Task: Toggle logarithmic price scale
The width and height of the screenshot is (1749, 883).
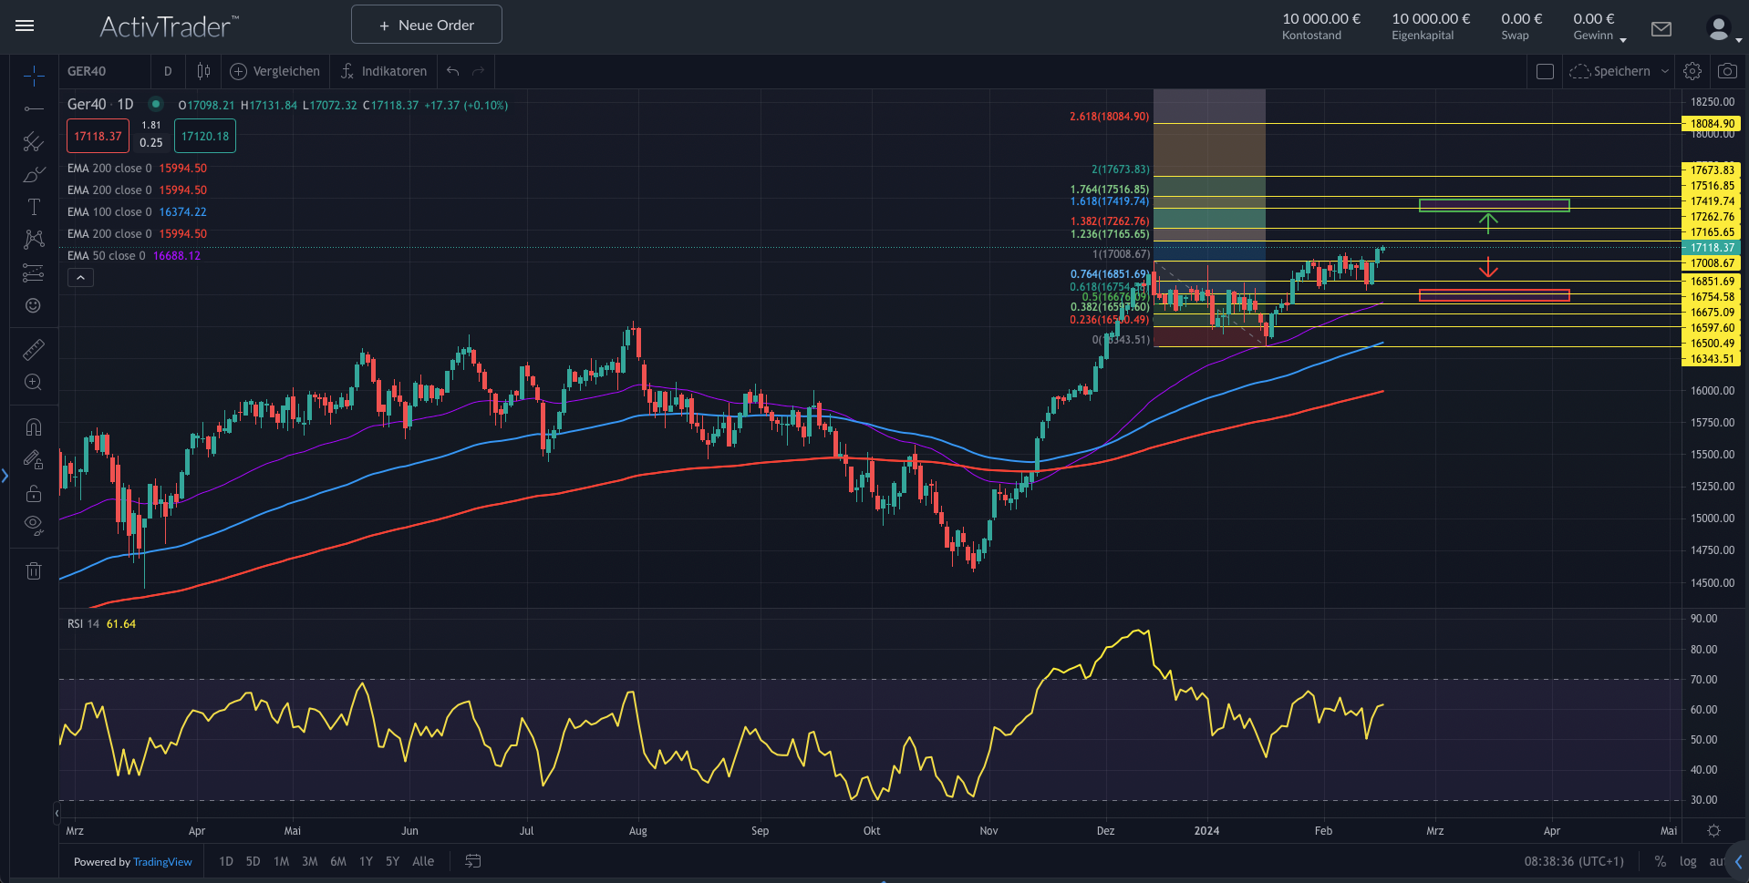Action: point(1688,860)
